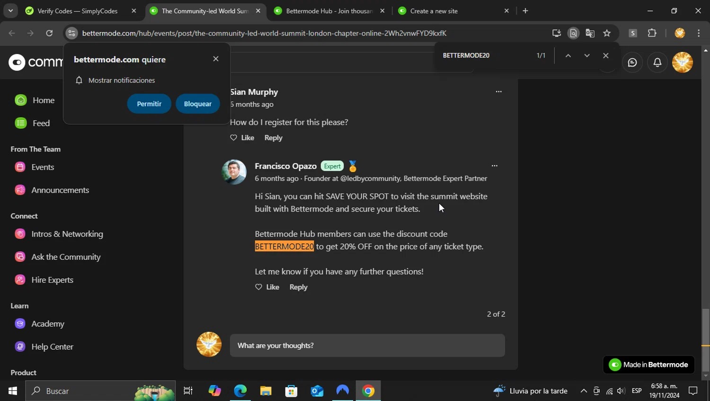The width and height of the screenshot is (710, 401).
Task: Go to previous find match
Action: click(x=568, y=55)
